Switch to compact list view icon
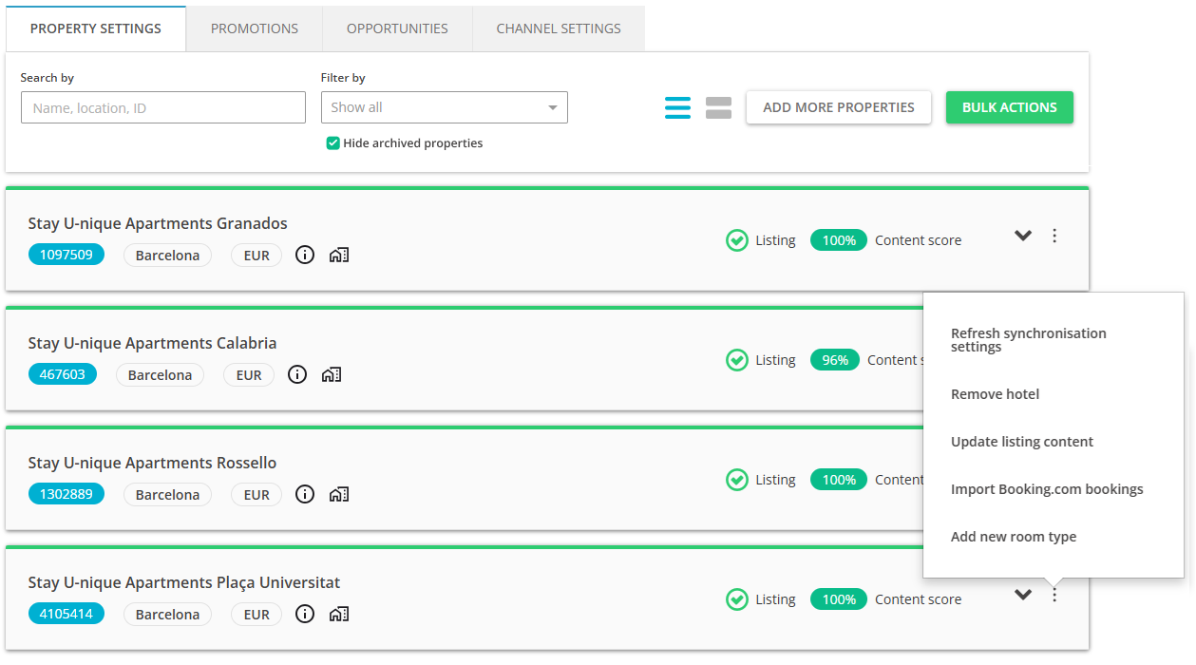Image resolution: width=1196 pixels, height=665 pixels. click(677, 107)
